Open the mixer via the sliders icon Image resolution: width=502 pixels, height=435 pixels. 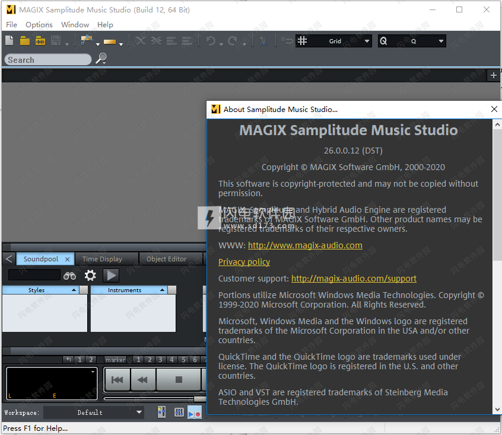click(x=179, y=412)
